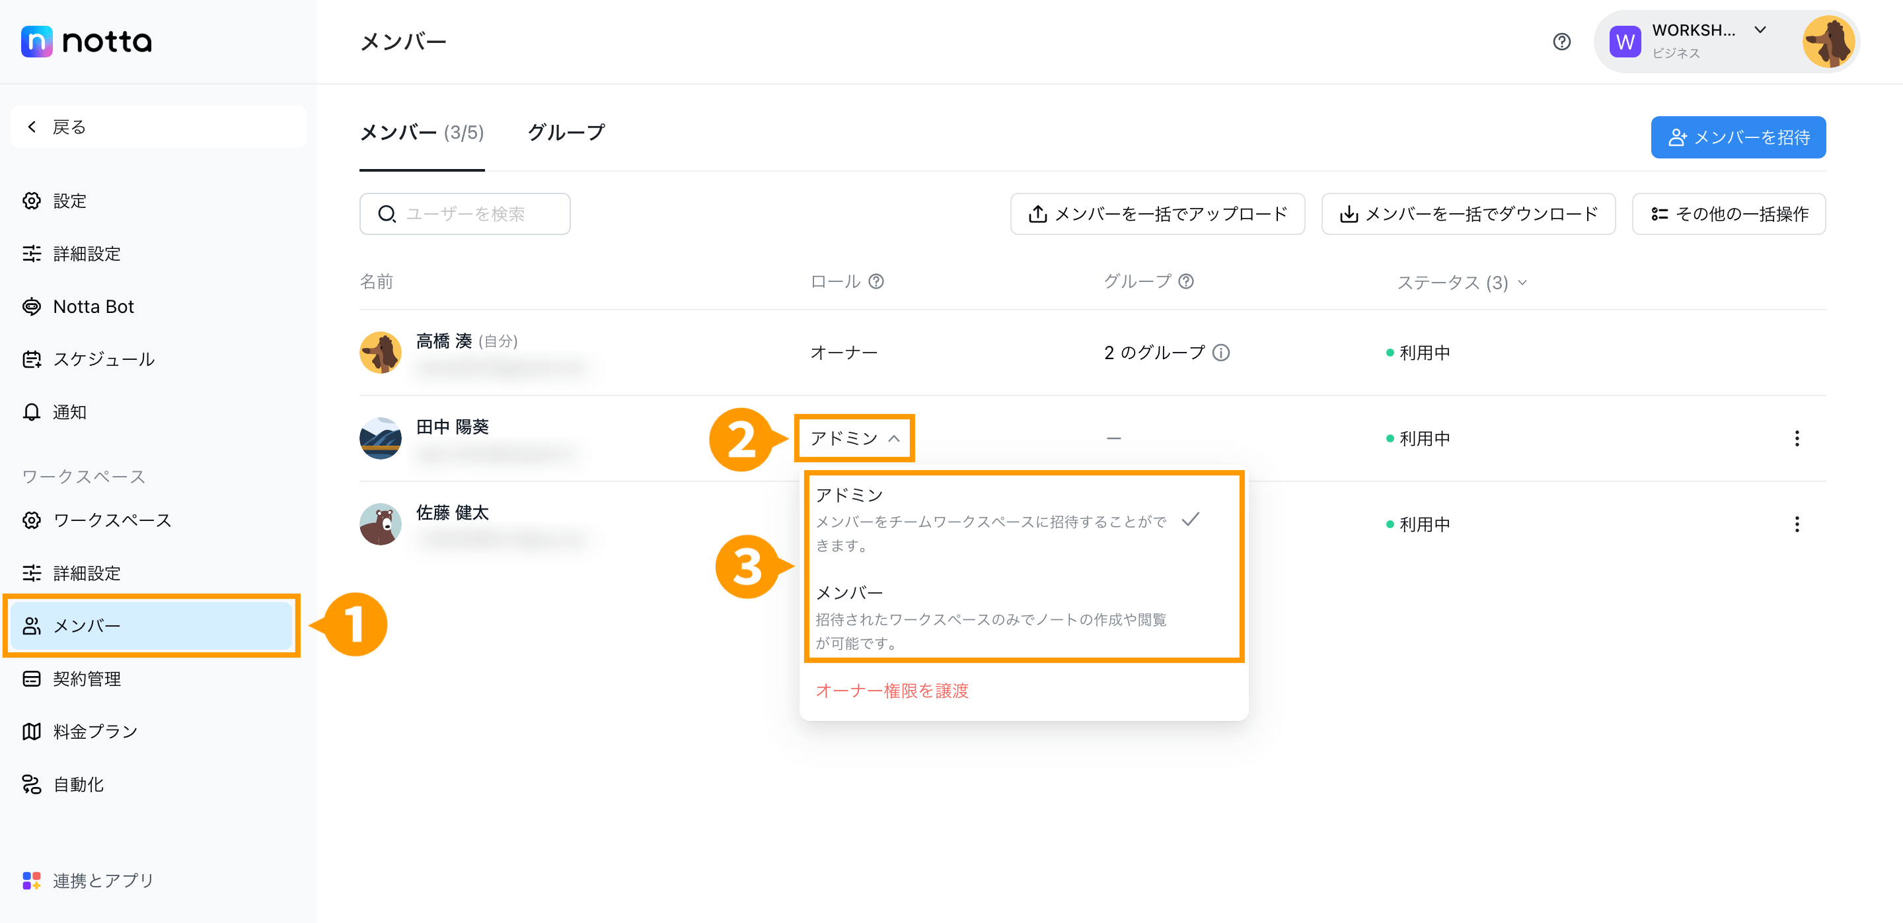Click the bear avatar of 佐藤 健太
The height and width of the screenshot is (923, 1903).
coord(380,524)
